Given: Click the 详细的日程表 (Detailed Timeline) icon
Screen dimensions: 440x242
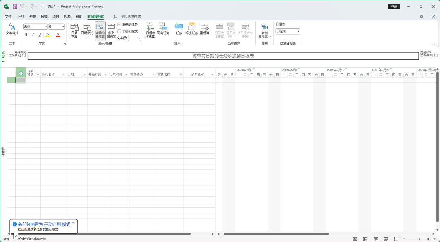Looking at the screenshot, I should coord(99,30).
